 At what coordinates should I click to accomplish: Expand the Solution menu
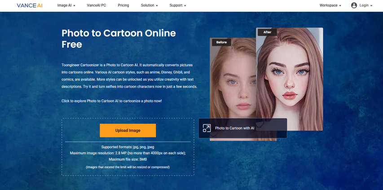pyautogui.click(x=149, y=5)
